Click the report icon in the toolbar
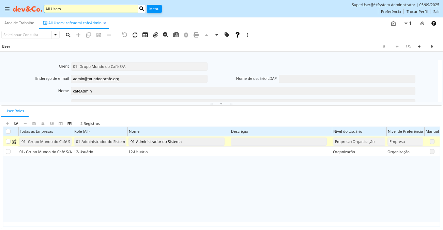The height and width of the screenshot is (230, 443). click(x=176, y=35)
